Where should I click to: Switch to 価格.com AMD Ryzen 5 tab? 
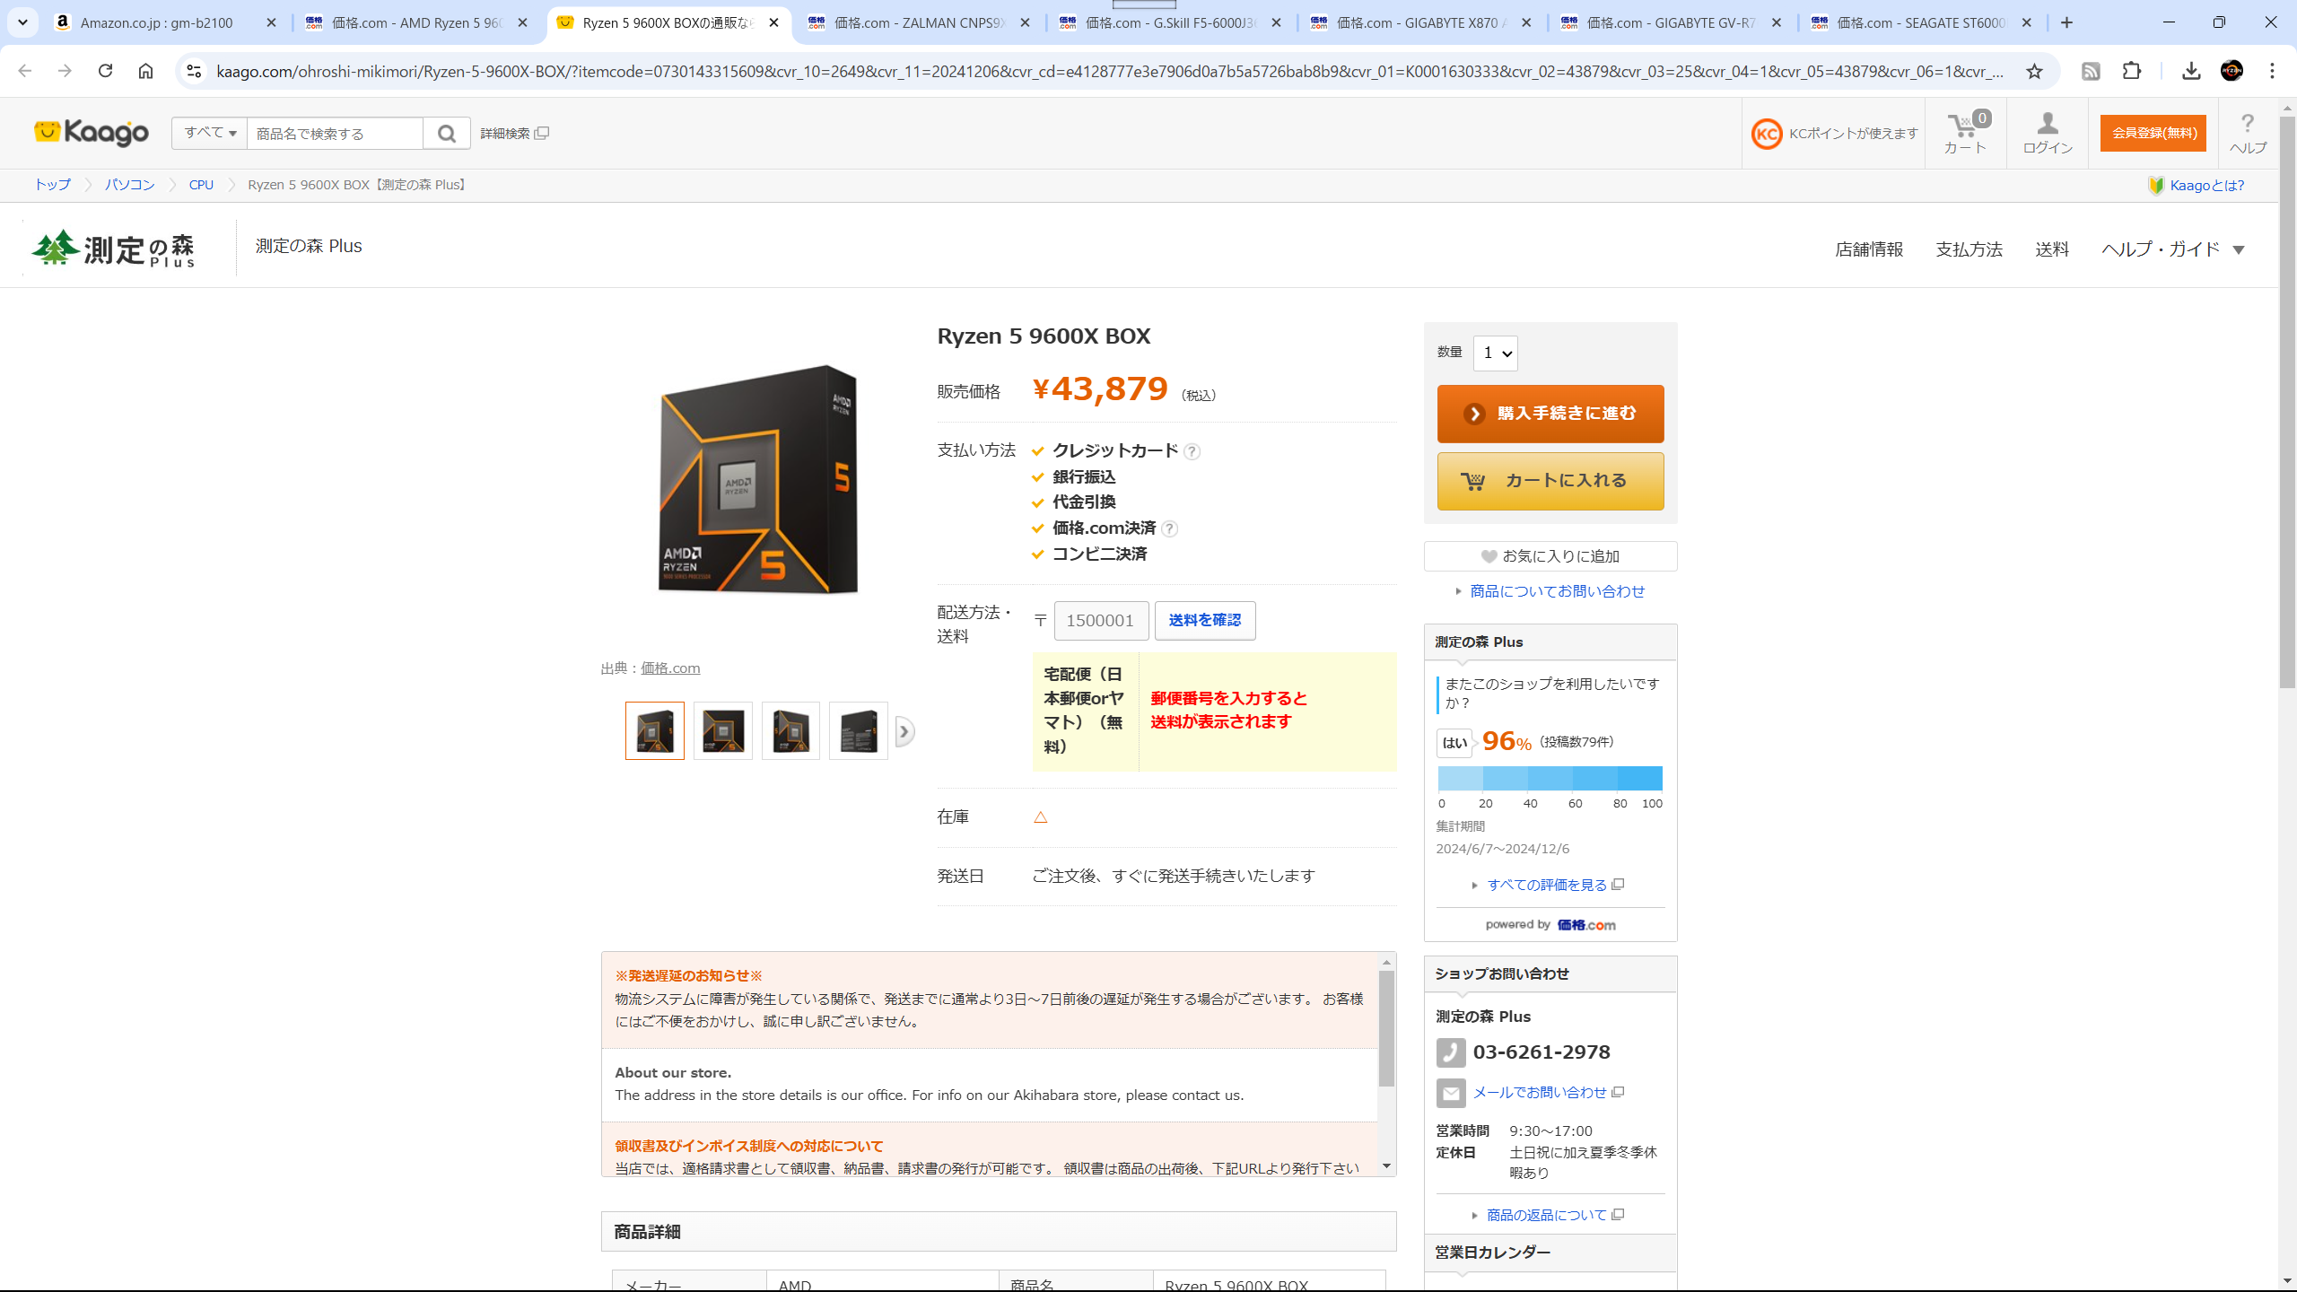tap(417, 22)
